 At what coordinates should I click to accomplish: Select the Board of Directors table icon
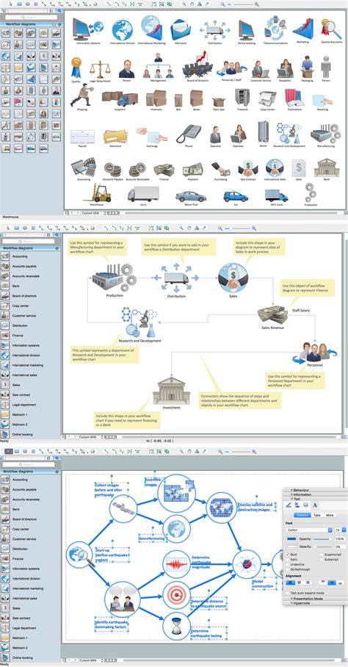(x=197, y=67)
